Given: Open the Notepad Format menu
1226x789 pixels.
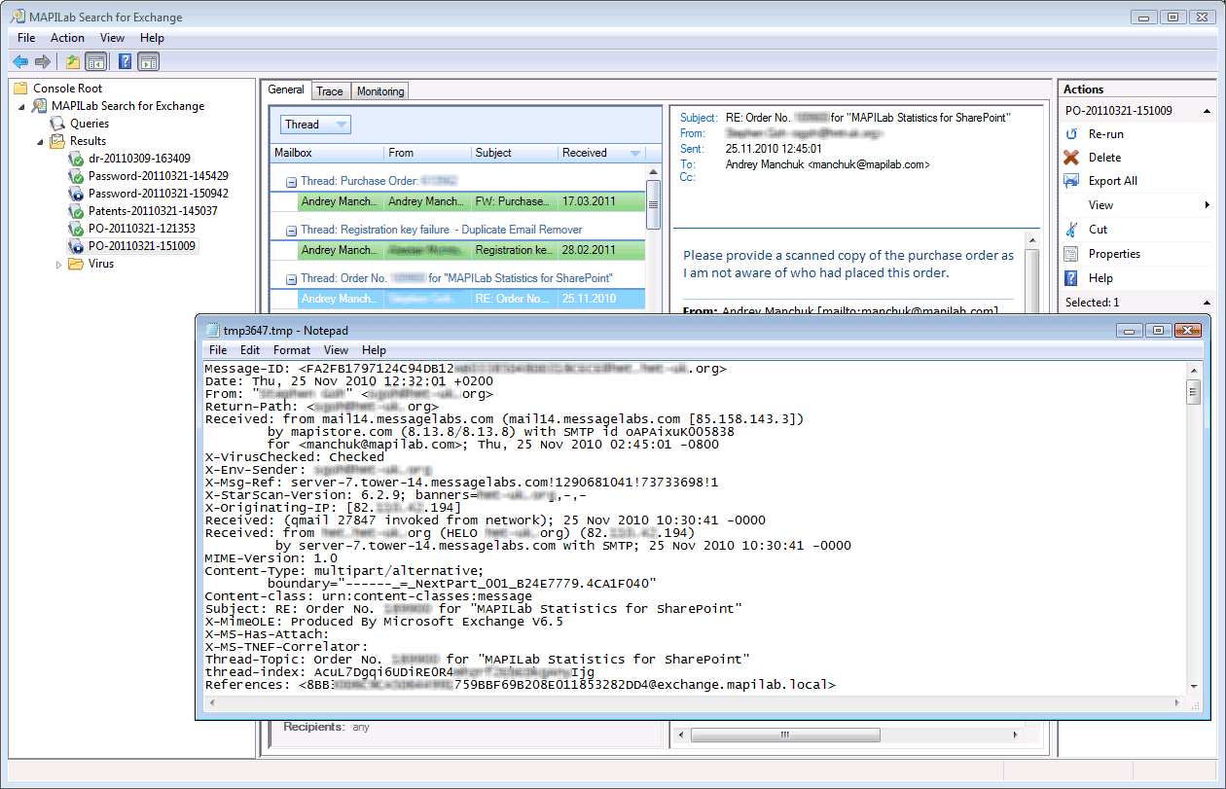Looking at the screenshot, I should click(292, 350).
